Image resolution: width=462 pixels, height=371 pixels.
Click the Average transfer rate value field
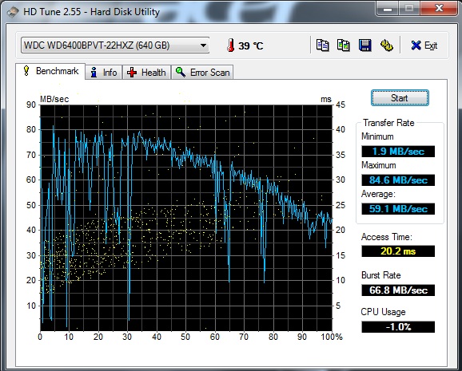[x=398, y=209]
